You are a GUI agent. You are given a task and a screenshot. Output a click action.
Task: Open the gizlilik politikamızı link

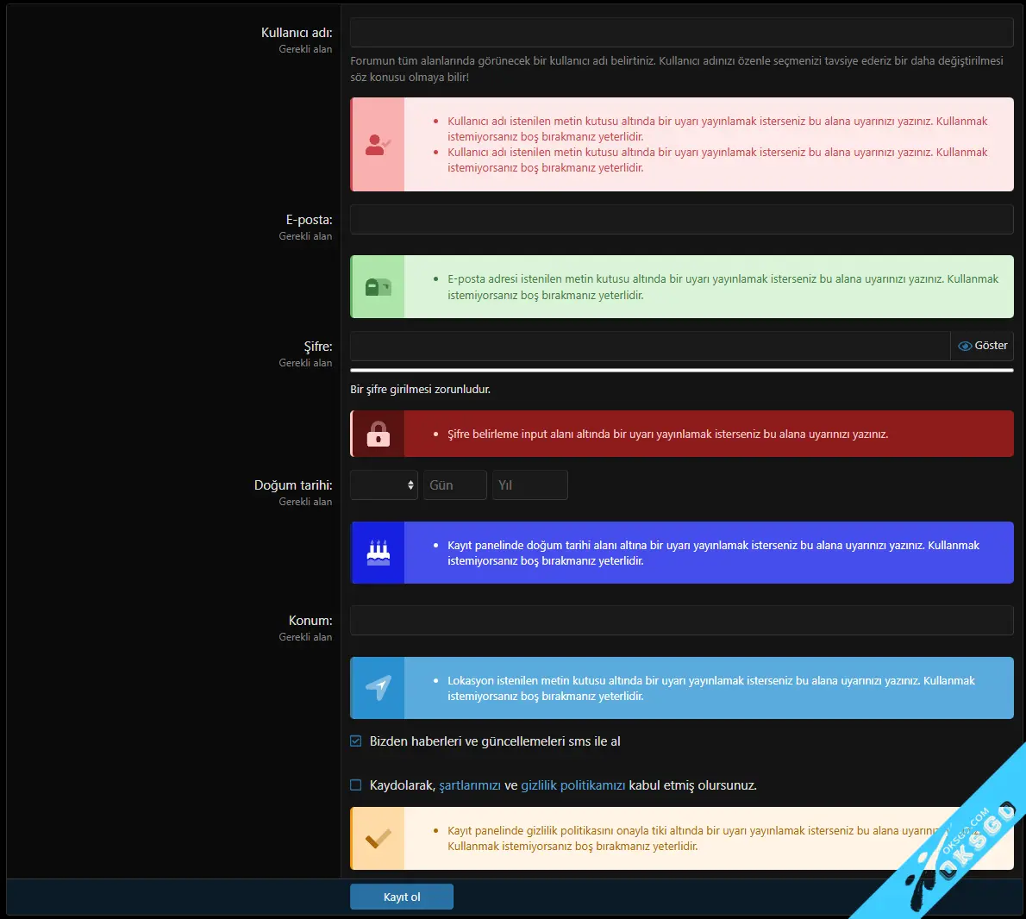pos(572,785)
